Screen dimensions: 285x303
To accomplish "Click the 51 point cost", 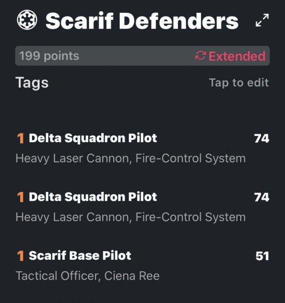I will [x=262, y=256].
